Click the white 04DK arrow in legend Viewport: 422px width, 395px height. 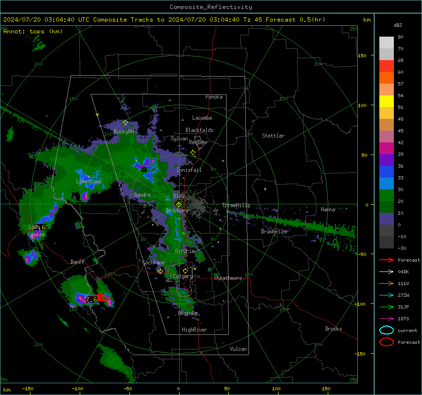point(386,271)
